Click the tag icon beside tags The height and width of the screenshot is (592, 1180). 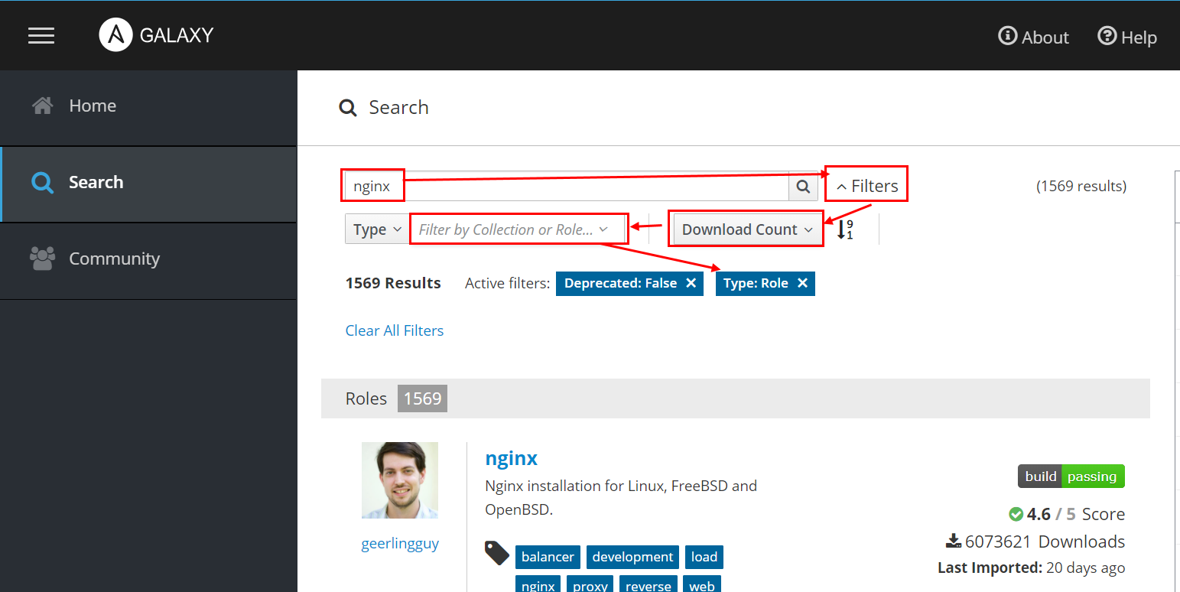pos(497,553)
